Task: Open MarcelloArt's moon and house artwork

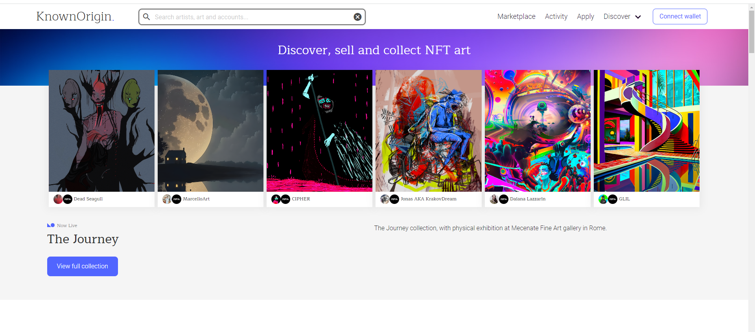Action: pos(210,131)
